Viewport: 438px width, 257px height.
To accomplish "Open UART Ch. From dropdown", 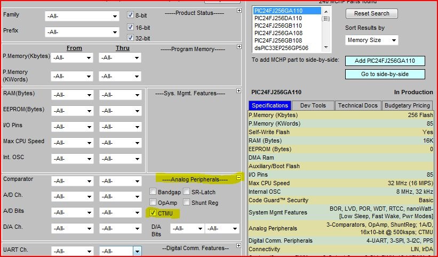I will [73, 251].
